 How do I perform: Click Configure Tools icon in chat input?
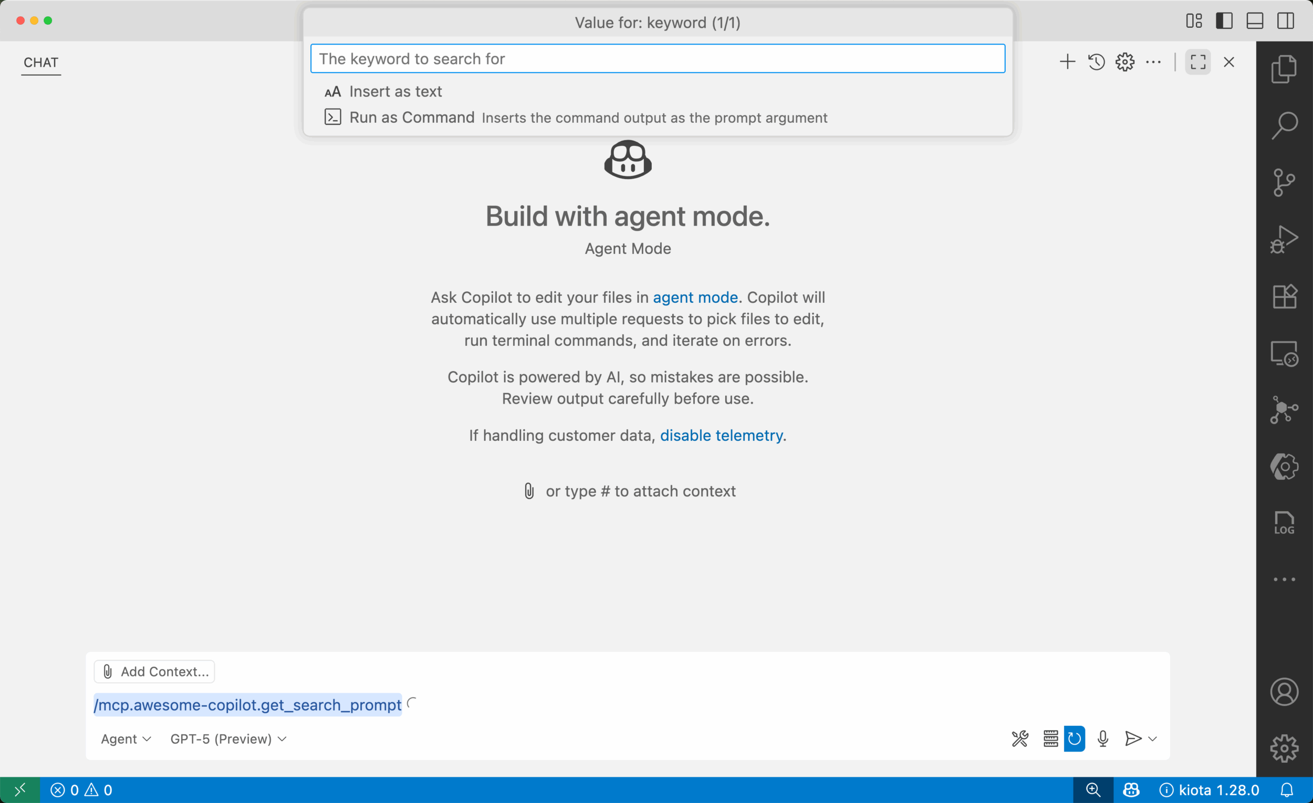coord(1019,738)
